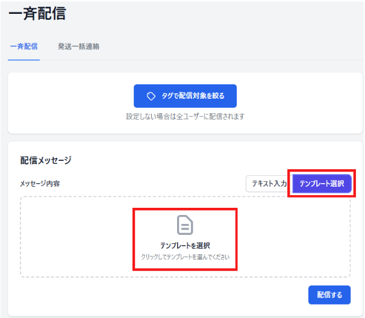This screenshot has height=318, width=365.
Task: Click the note 設定しない場合は全ユーザーに配信されます
Action: [x=185, y=116]
